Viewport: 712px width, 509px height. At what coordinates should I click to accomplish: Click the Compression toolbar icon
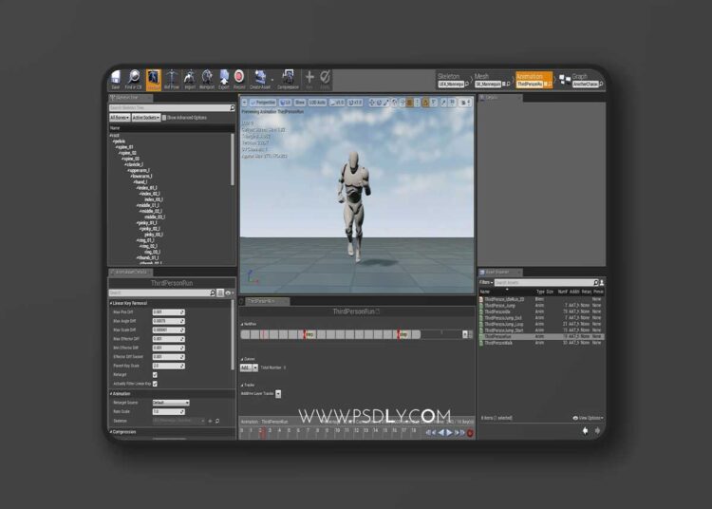[288, 77]
